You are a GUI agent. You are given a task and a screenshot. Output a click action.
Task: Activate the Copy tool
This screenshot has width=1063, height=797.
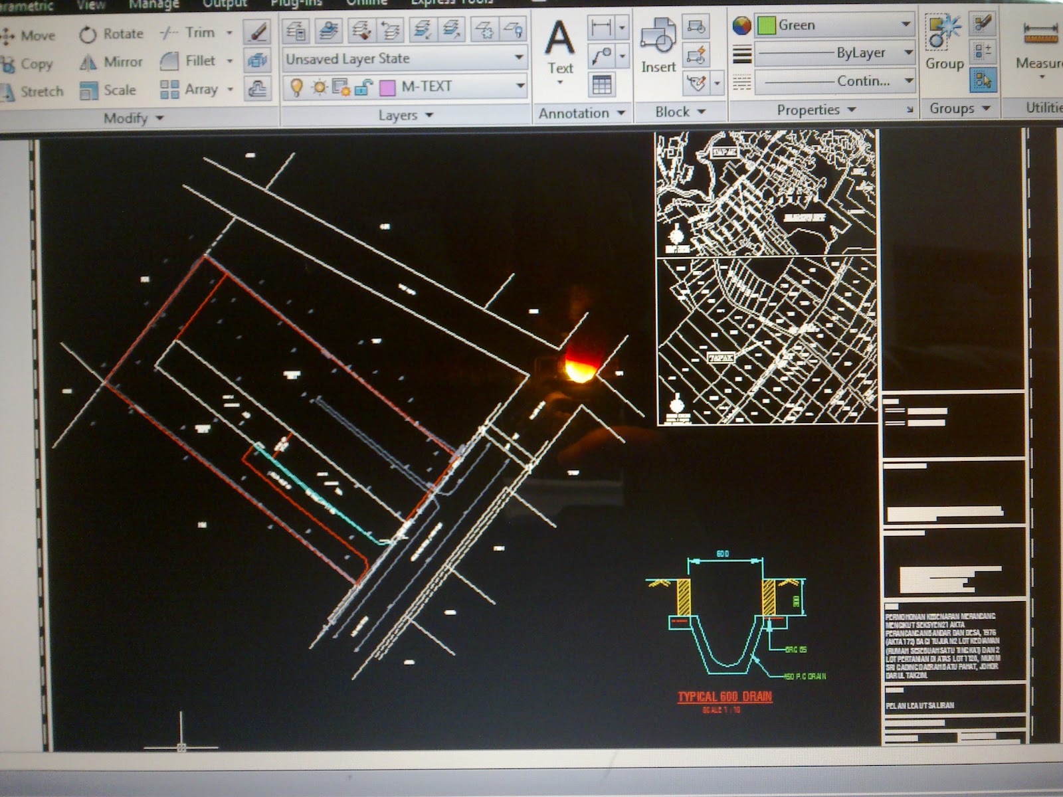coord(27,64)
